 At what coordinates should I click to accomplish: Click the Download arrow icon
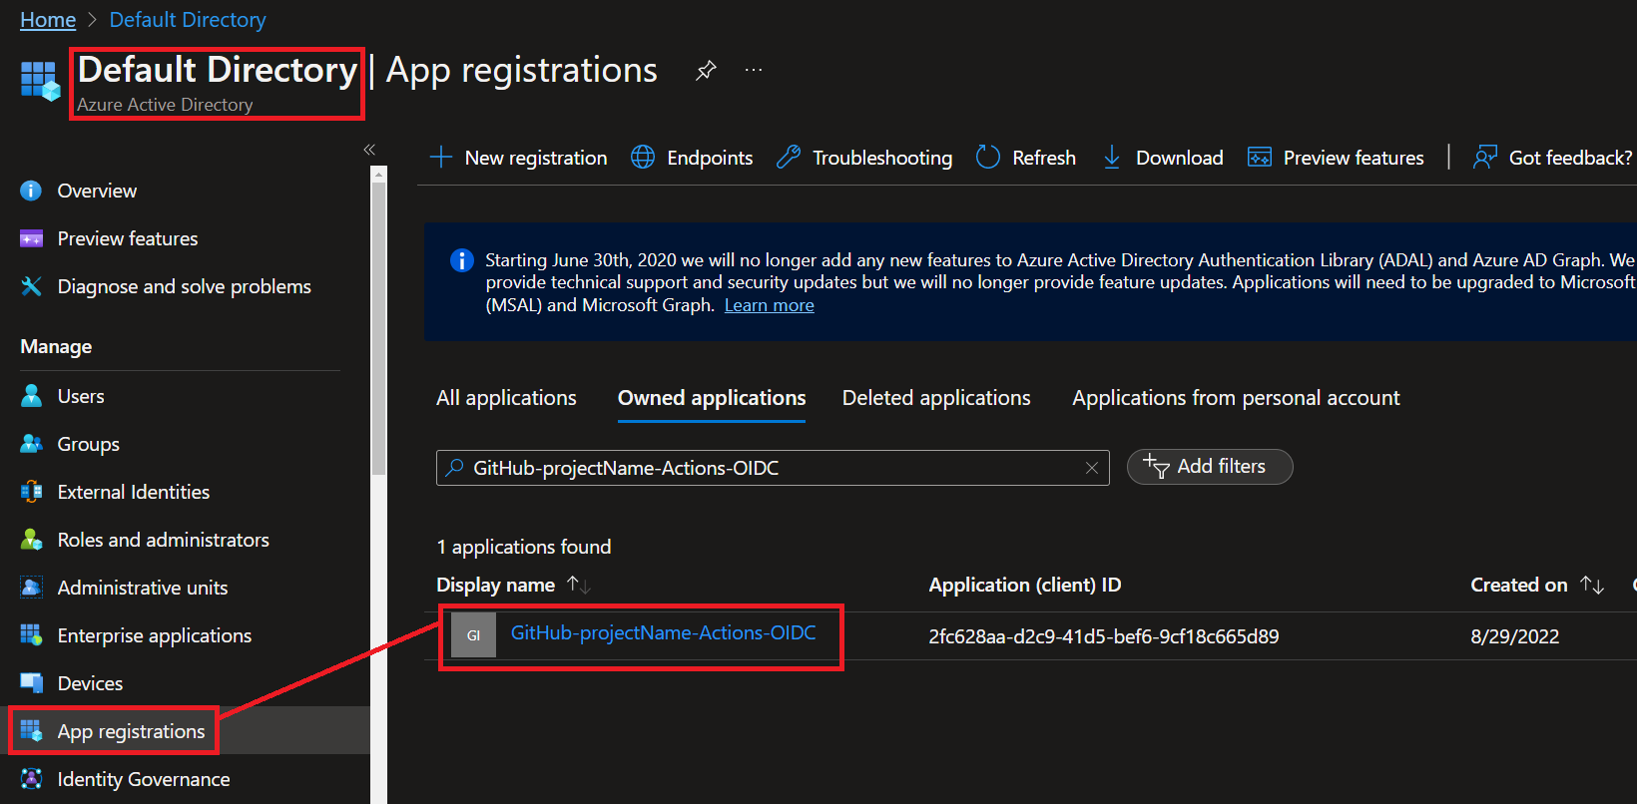(x=1112, y=158)
